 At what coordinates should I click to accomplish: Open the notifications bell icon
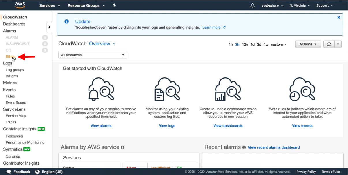click(252, 5)
